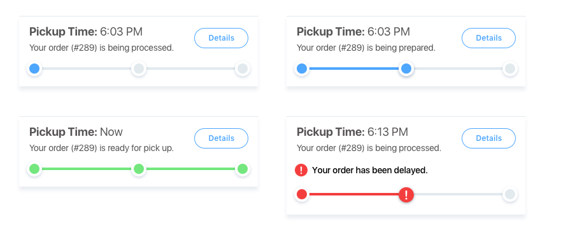
Task: Click the 'Your order has been delayed.' message text
Action: (370, 171)
